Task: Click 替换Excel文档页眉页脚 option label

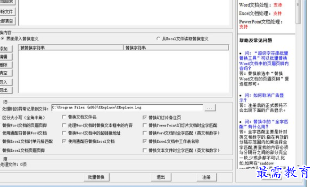Action: coord(24,150)
